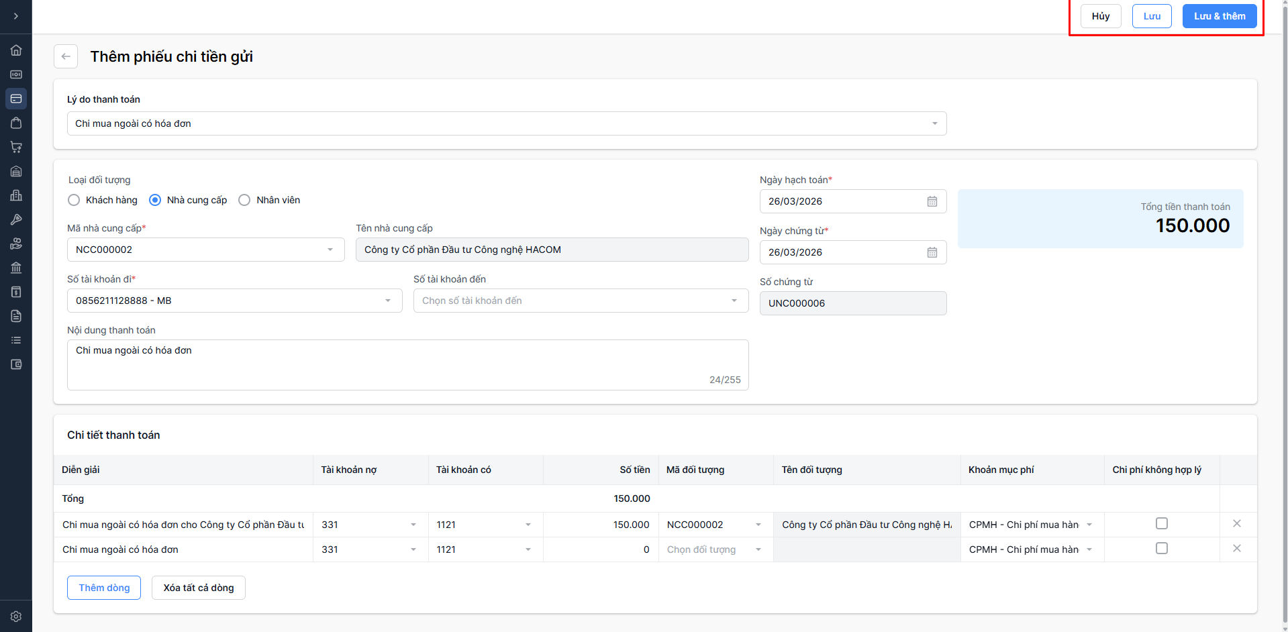Image resolution: width=1288 pixels, height=632 pixels.
Task: Open the calendar for Ngày hạch toán
Action: (x=932, y=201)
